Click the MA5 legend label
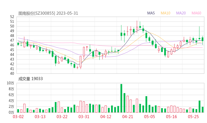This screenshot has height=123, width=207. click(x=151, y=13)
